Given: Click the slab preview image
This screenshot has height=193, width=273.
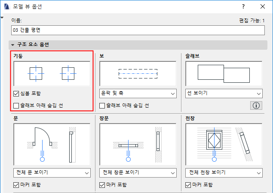Looking at the screenshot, I should [224, 74].
